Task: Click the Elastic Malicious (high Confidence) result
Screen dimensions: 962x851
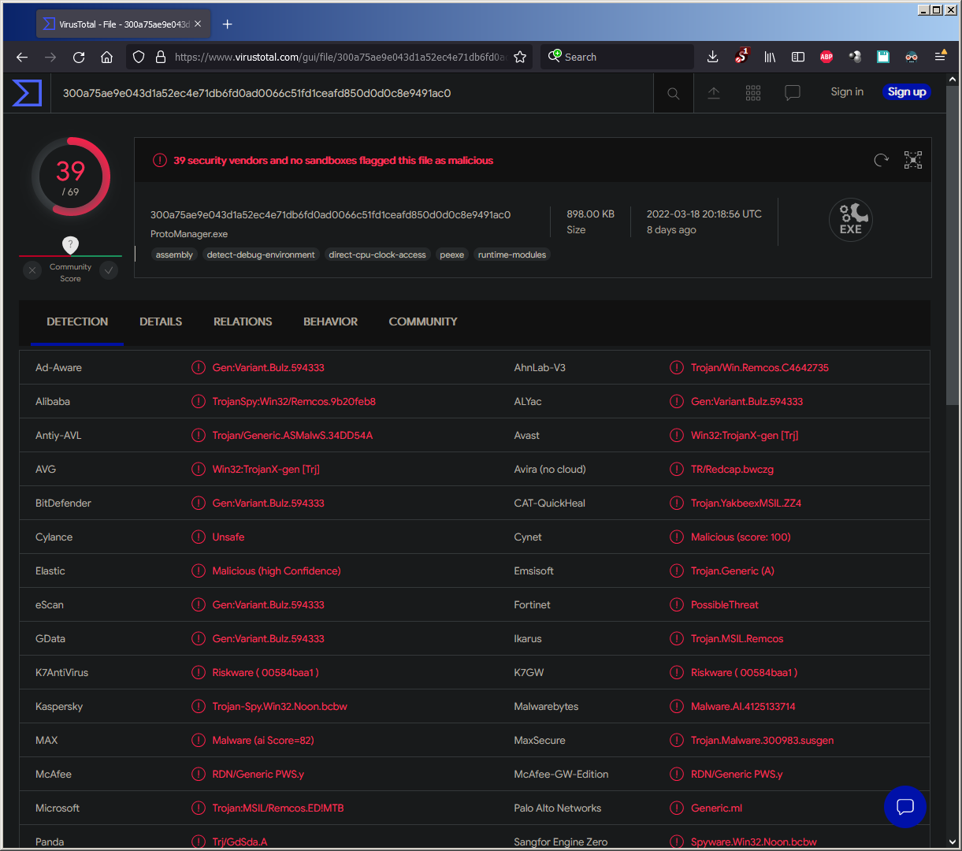Action: [x=277, y=571]
